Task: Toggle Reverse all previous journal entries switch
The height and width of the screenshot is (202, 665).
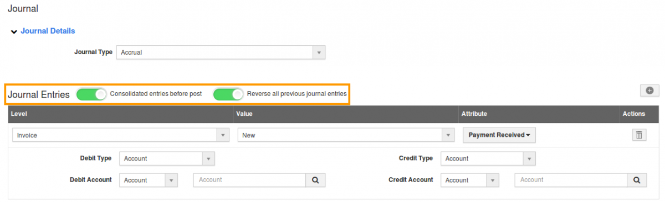Action: pyautogui.click(x=228, y=94)
